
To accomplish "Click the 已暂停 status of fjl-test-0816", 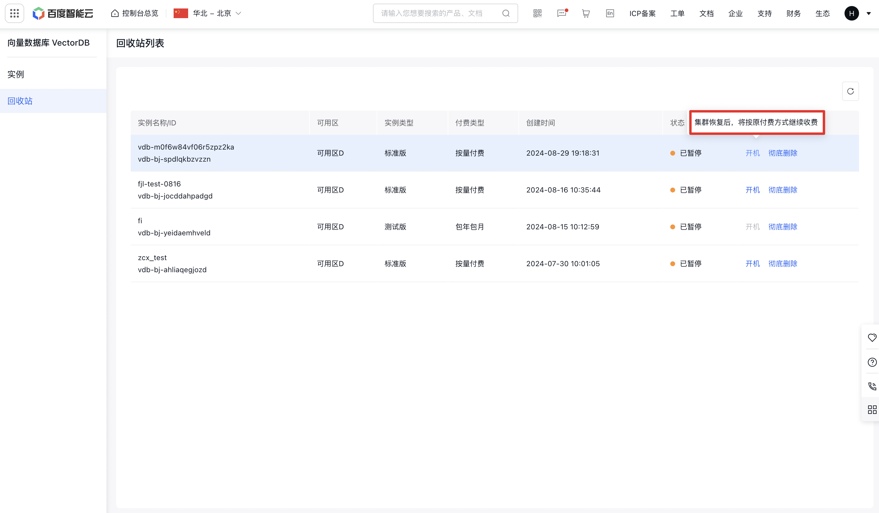I will coord(686,190).
